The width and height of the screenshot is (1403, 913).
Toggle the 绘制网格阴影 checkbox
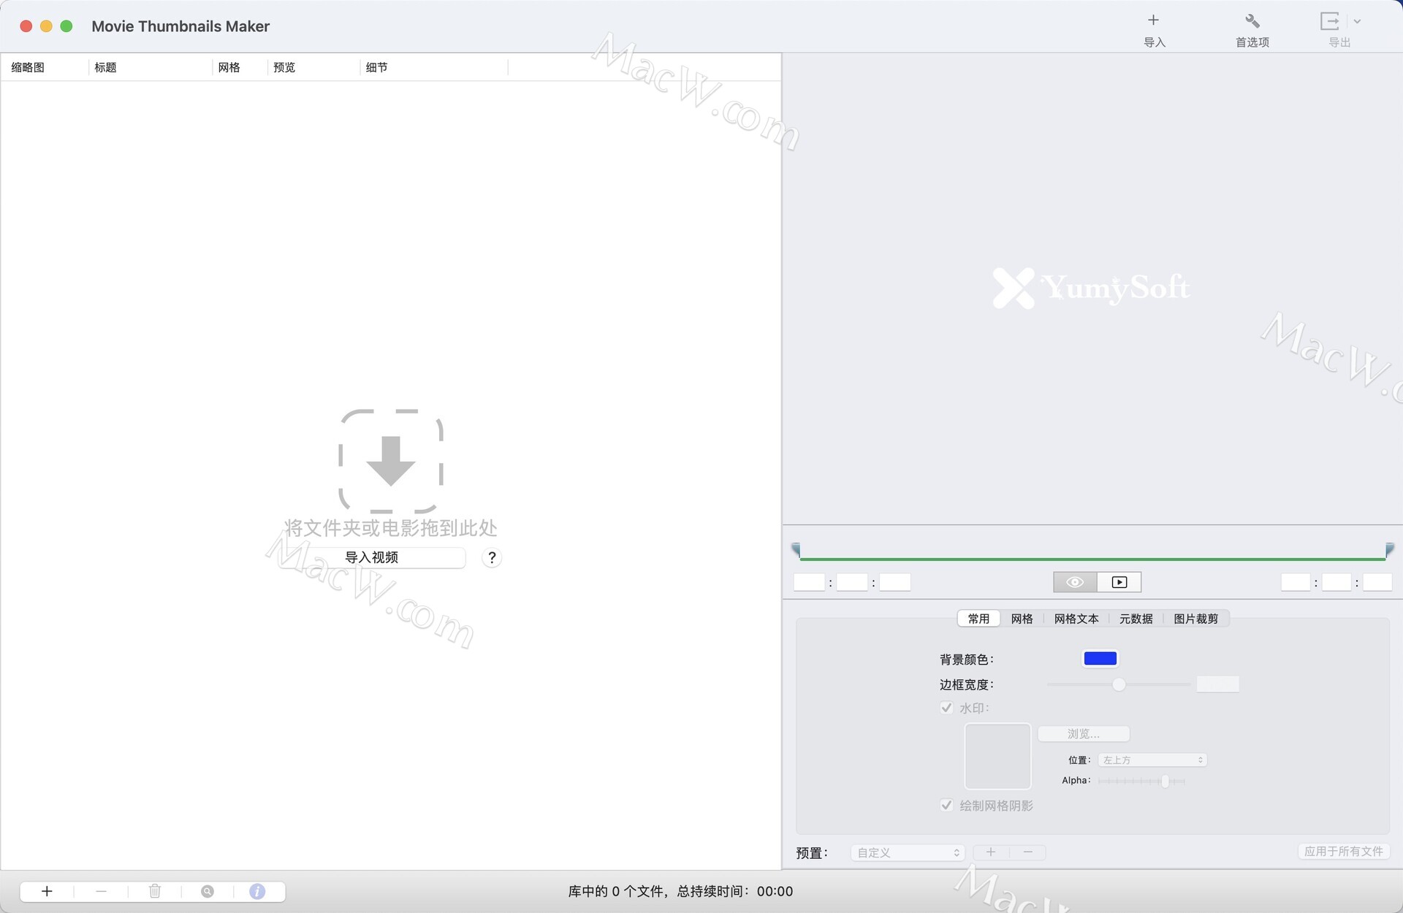click(946, 805)
